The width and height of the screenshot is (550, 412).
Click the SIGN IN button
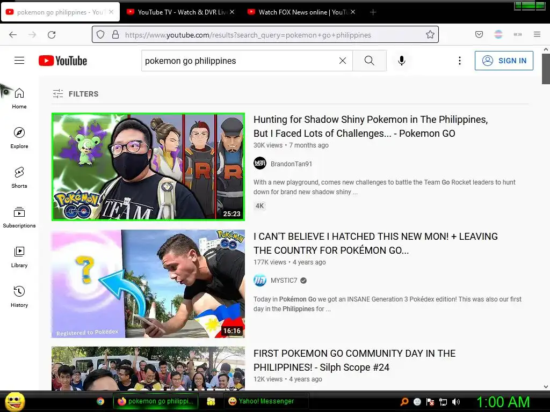point(504,61)
